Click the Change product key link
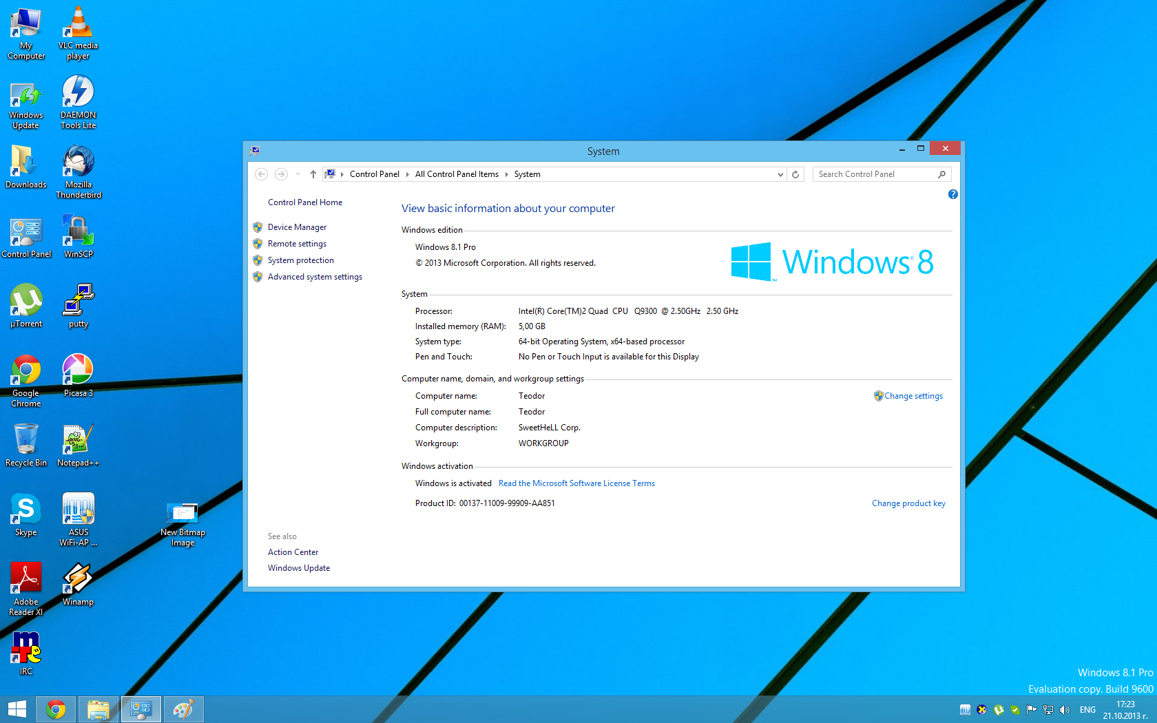Viewport: 1157px width, 723px height. (908, 503)
